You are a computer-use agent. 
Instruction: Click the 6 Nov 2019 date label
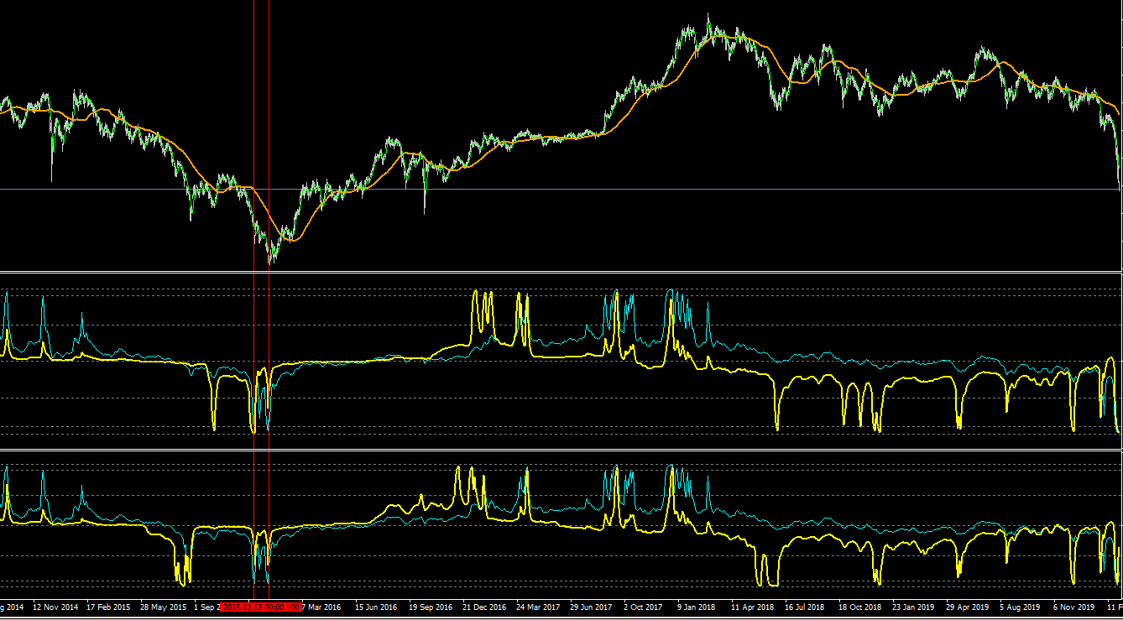(1074, 607)
